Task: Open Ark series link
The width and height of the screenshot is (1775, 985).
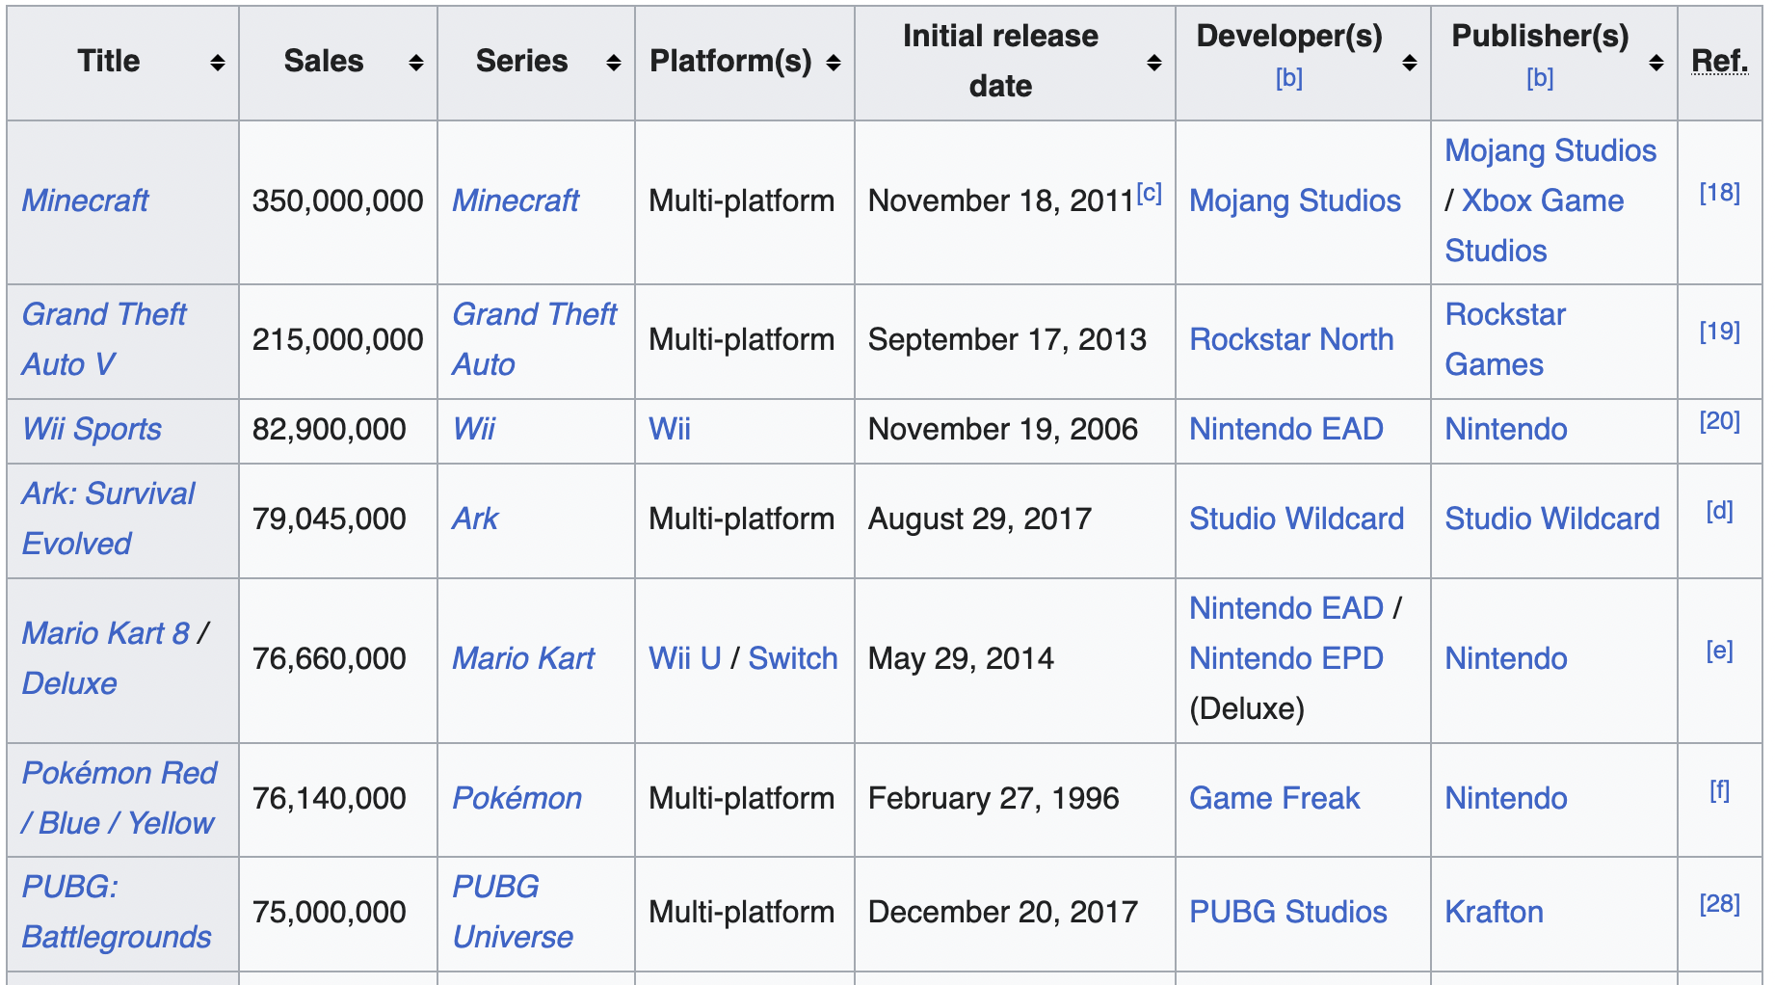Action: [475, 519]
